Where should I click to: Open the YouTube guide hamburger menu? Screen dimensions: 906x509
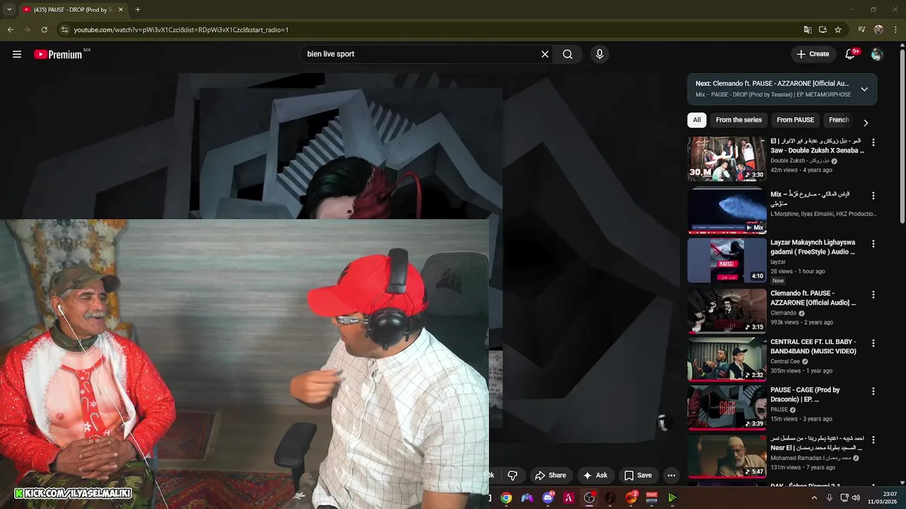tap(17, 54)
